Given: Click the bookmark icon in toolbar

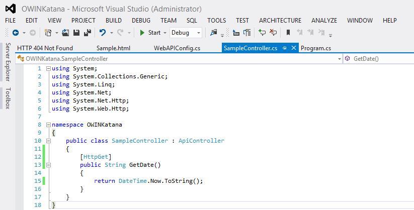Looking at the screenshot, I should point(288,33).
